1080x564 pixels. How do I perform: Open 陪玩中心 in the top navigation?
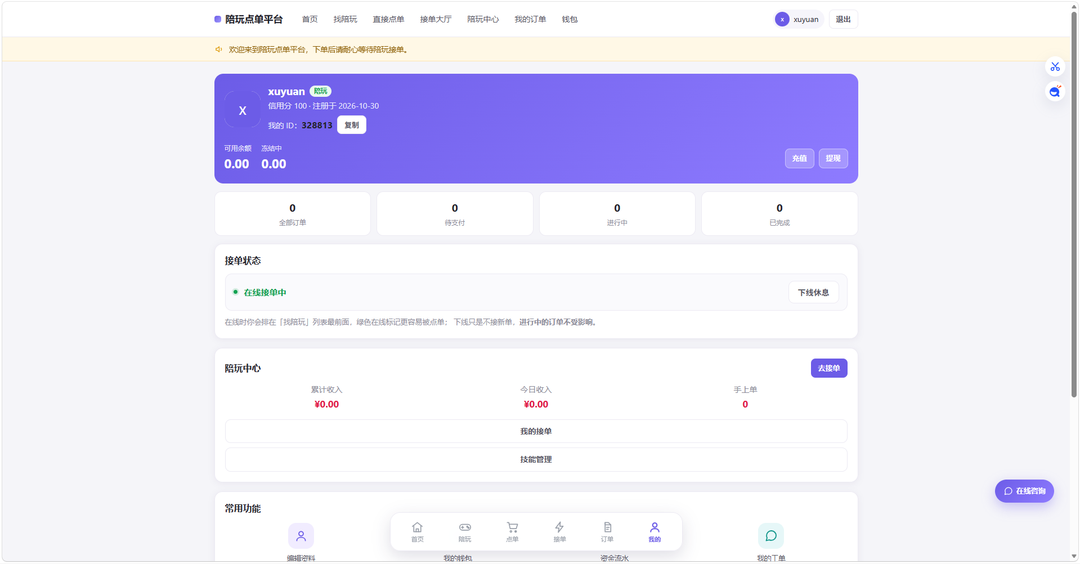click(483, 19)
